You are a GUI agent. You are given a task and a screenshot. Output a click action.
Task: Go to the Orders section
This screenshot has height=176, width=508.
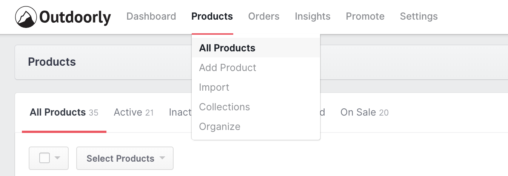[x=264, y=16]
